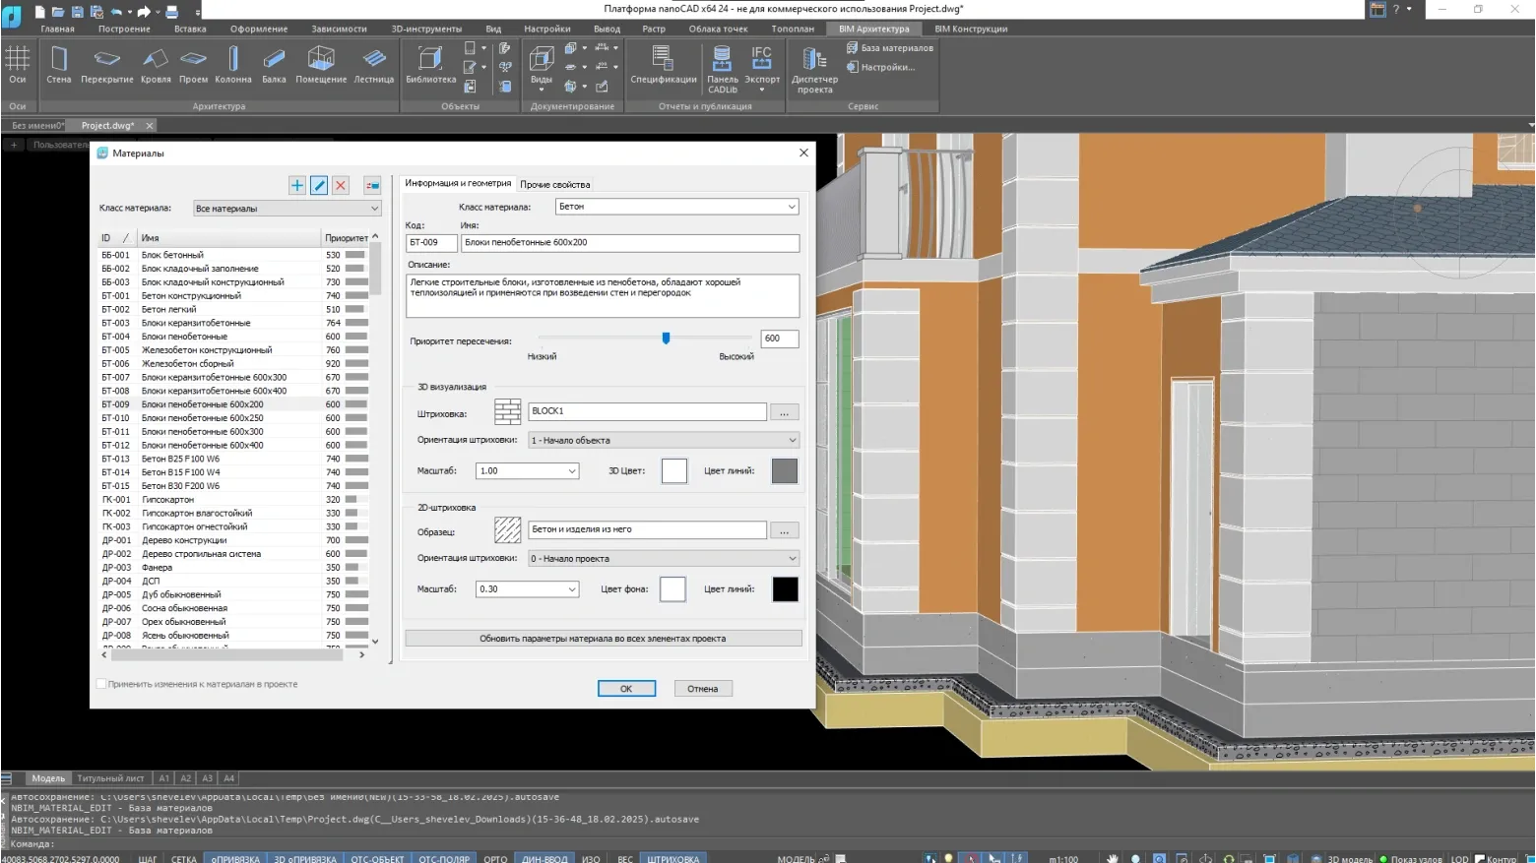Toggle СЕТКА grid in status bar
The width and height of the screenshot is (1536, 863).
(184, 858)
